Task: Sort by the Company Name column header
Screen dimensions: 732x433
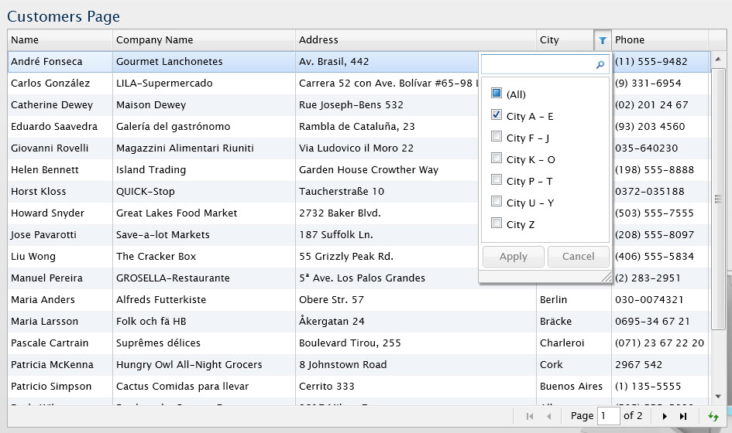Action: (155, 40)
